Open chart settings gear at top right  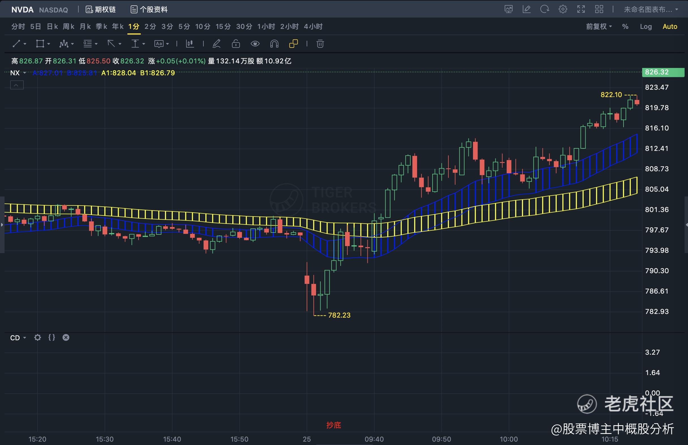point(563,9)
